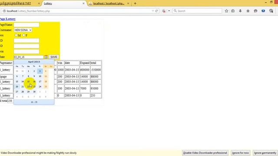Viewport: 278px width, 156px height.
Task: Click the Ignore for now button
Action: pos(240,153)
